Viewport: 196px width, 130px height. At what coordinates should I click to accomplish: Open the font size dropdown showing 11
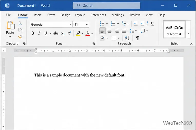87,24
